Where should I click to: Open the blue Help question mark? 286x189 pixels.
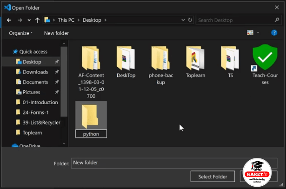click(x=274, y=33)
